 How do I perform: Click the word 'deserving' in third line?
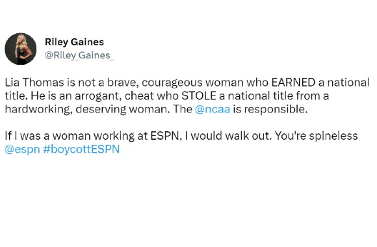pos(101,110)
